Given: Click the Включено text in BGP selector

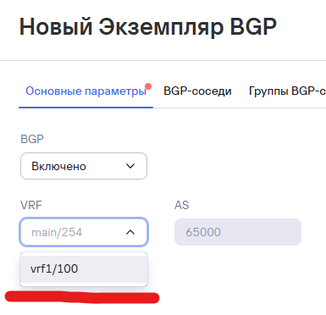Looking at the screenshot, I should click(x=58, y=166).
